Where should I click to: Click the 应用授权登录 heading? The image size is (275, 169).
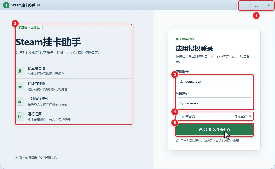point(194,49)
